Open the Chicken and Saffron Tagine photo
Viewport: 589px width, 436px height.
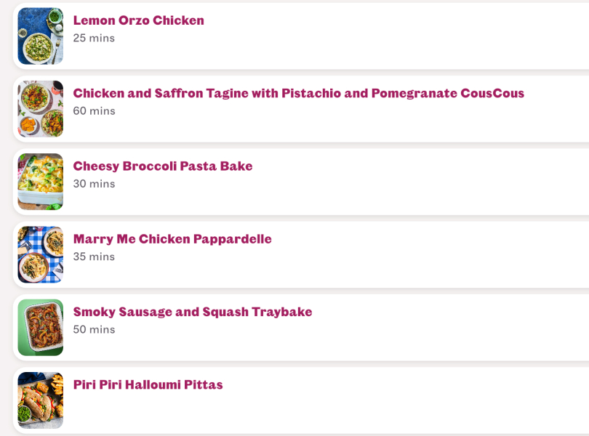40,109
